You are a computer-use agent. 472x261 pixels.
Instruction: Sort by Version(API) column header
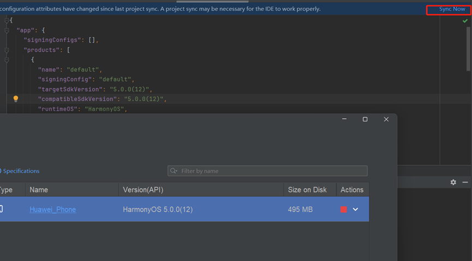pos(201,190)
